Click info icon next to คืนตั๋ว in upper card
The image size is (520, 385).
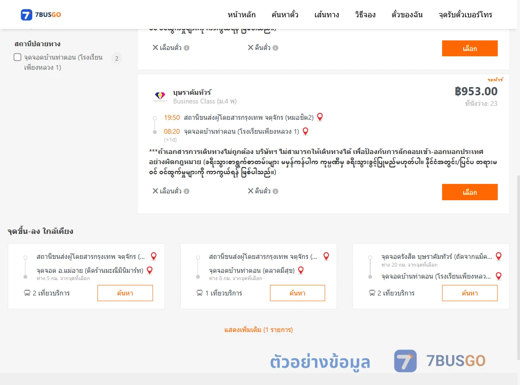pos(275,48)
